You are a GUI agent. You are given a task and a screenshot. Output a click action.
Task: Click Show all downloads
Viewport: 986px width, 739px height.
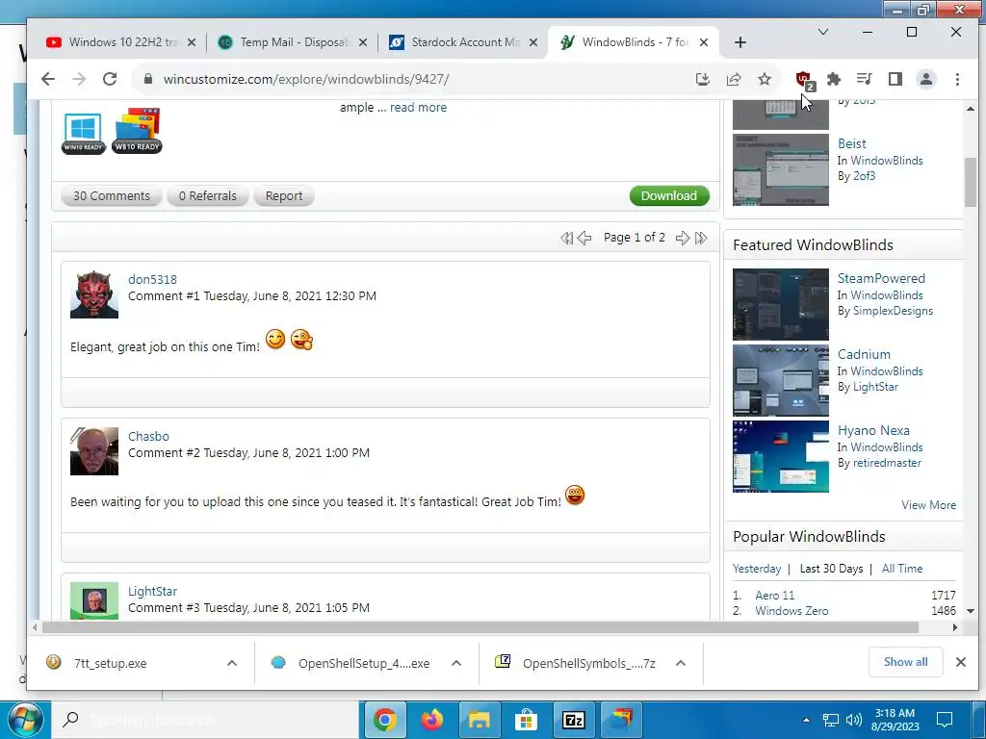pos(905,662)
